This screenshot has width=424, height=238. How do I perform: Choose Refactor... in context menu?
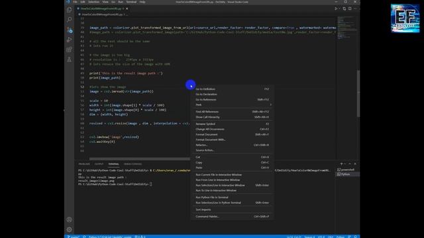pos(233,145)
